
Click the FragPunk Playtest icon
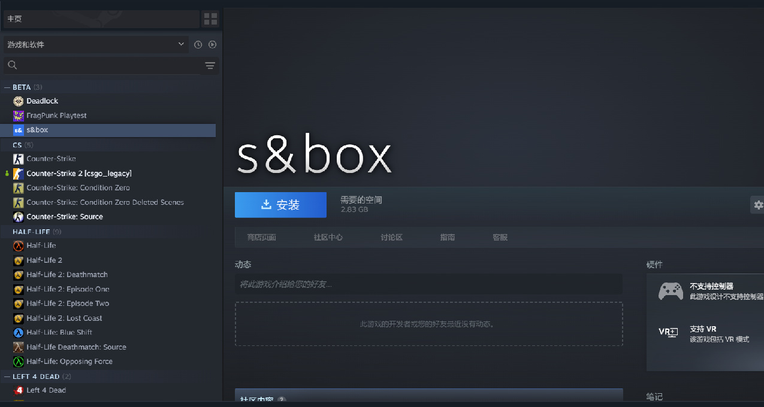19,116
